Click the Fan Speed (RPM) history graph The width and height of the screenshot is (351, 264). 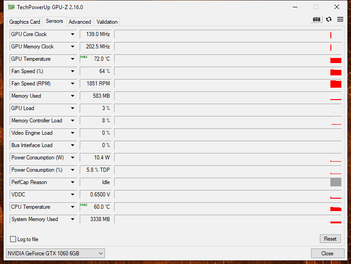pos(228,84)
